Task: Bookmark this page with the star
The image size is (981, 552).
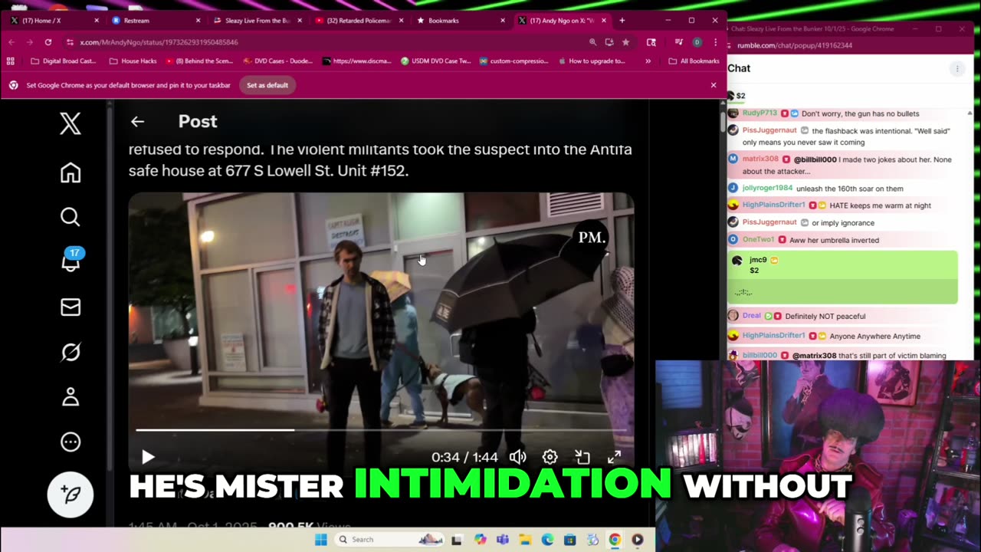Action: point(626,42)
